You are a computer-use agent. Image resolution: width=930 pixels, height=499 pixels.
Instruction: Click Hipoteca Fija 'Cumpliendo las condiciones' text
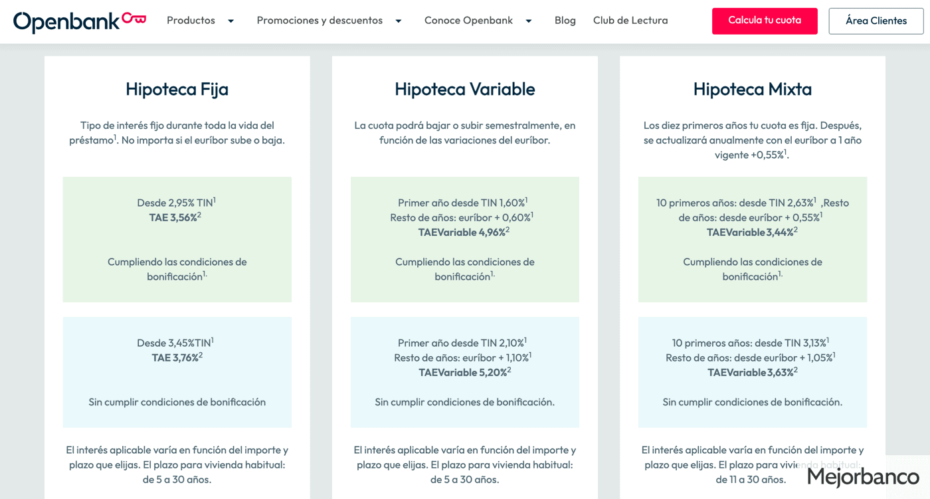point(177,269)
